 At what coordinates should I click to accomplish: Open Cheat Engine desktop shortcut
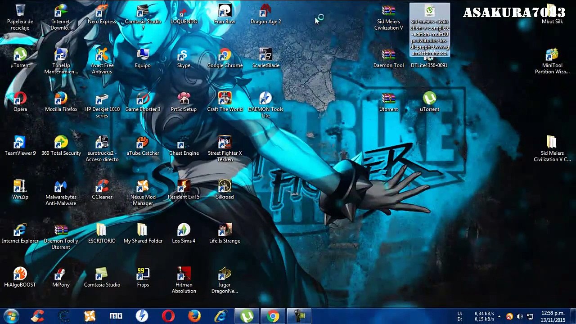click(184, 146)
